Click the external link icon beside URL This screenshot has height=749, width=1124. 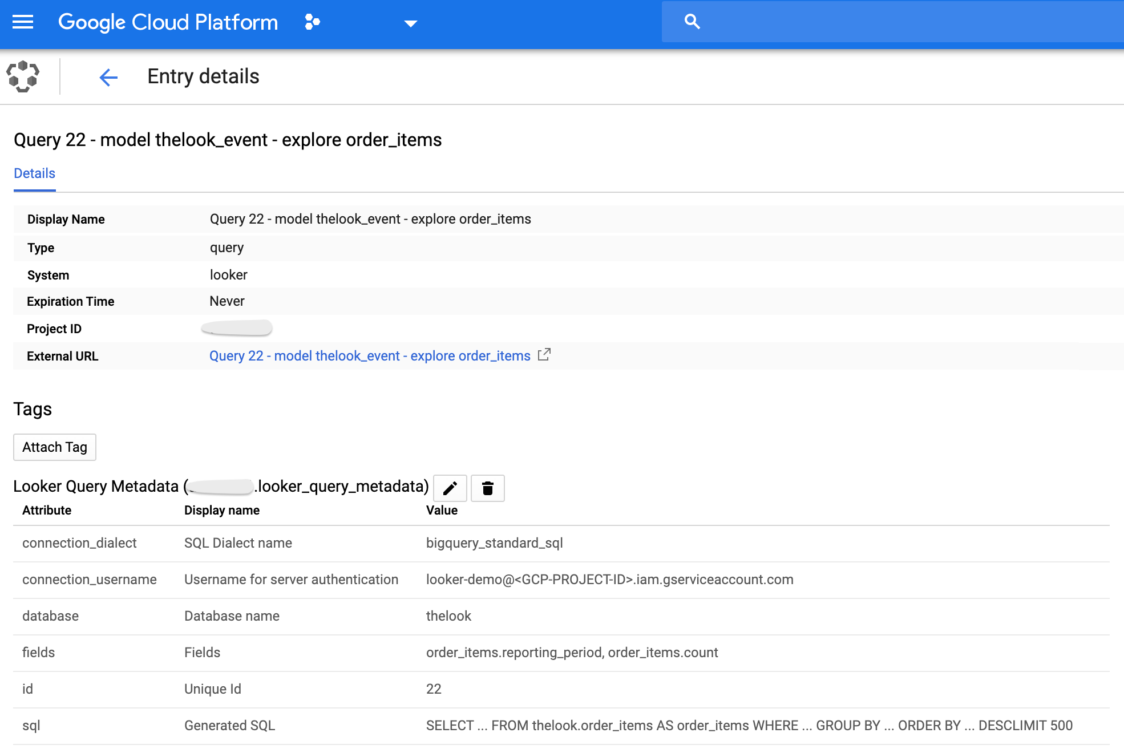[544, 354]
